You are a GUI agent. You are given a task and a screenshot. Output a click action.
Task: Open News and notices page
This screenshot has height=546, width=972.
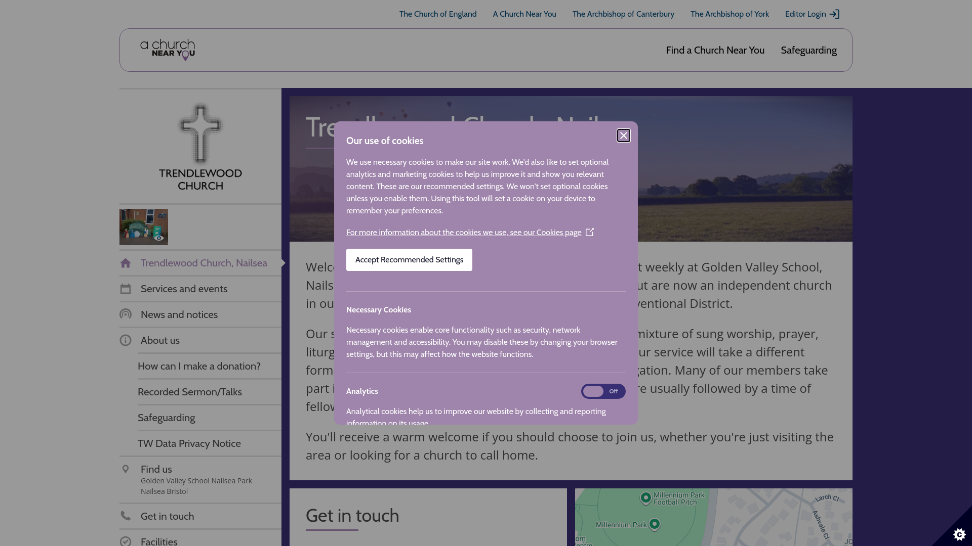(179, 314)
